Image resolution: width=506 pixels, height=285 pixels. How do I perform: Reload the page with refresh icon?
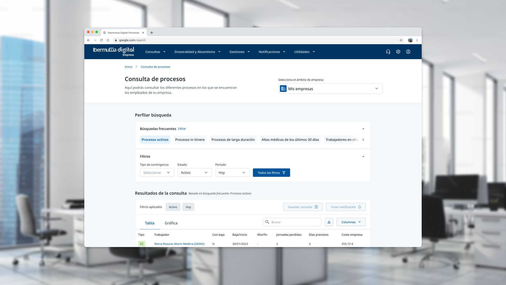click(101, 40)
